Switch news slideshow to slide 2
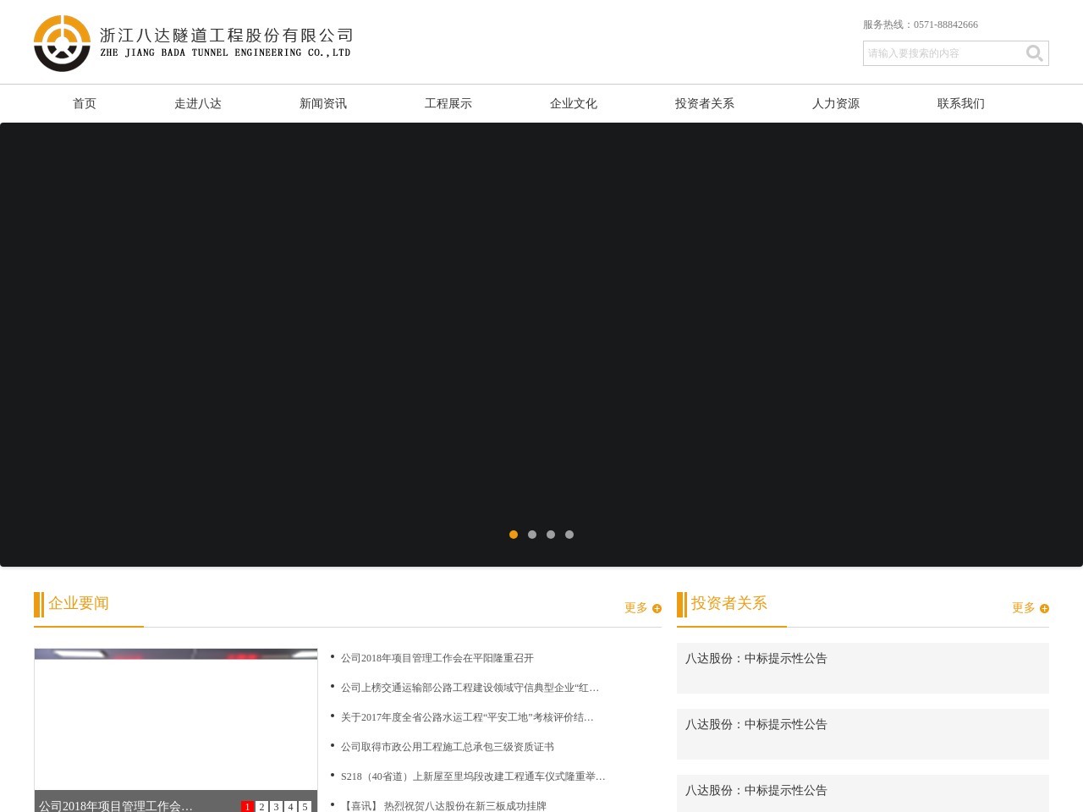Image resolution: width=1083 pixels, height=812 pixels. click(x=262, y=807)
